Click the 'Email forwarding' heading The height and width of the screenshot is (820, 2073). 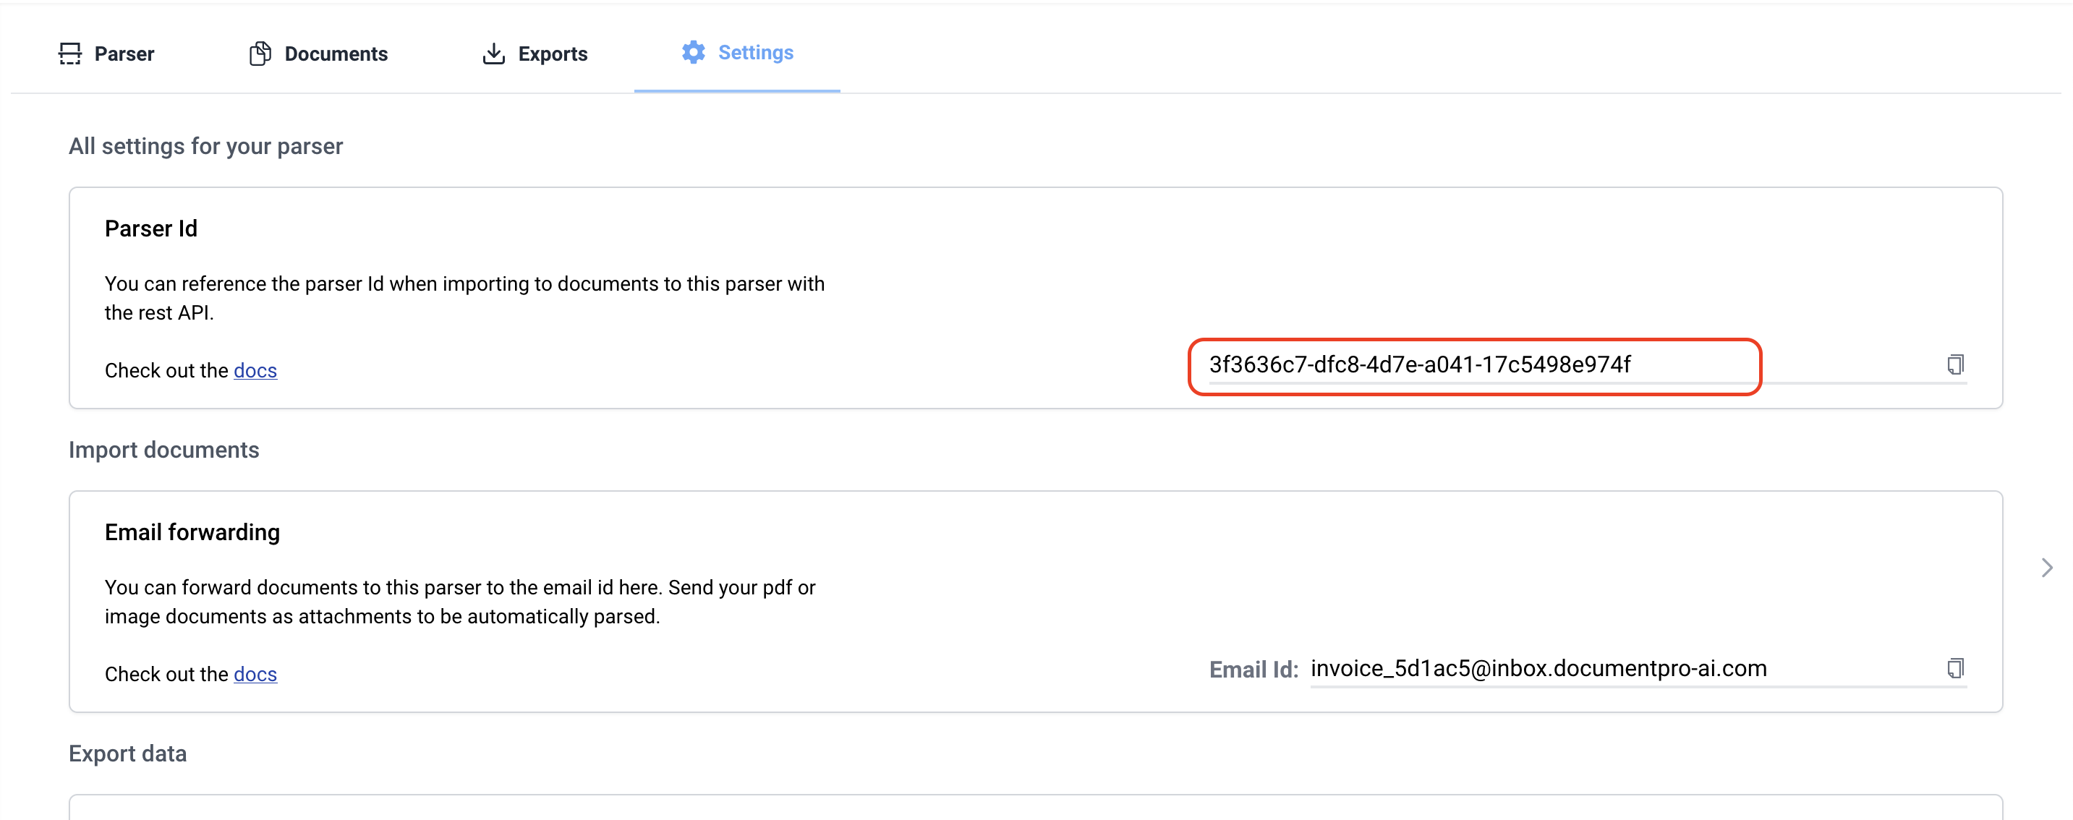point(192,532)
